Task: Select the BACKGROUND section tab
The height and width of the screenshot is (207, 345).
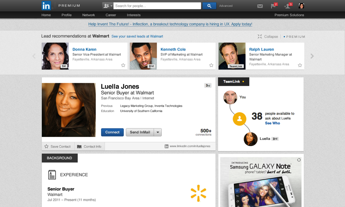Action: click(x=60, y=158)
